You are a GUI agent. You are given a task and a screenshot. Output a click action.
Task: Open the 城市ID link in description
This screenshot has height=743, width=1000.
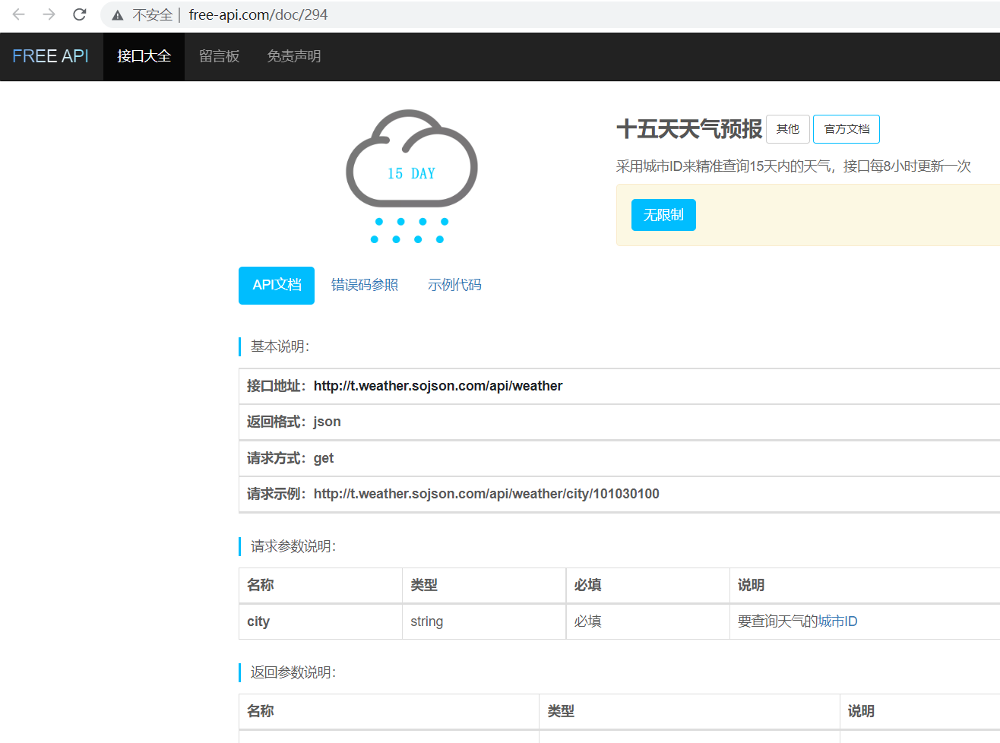click(x=837, y=621)
